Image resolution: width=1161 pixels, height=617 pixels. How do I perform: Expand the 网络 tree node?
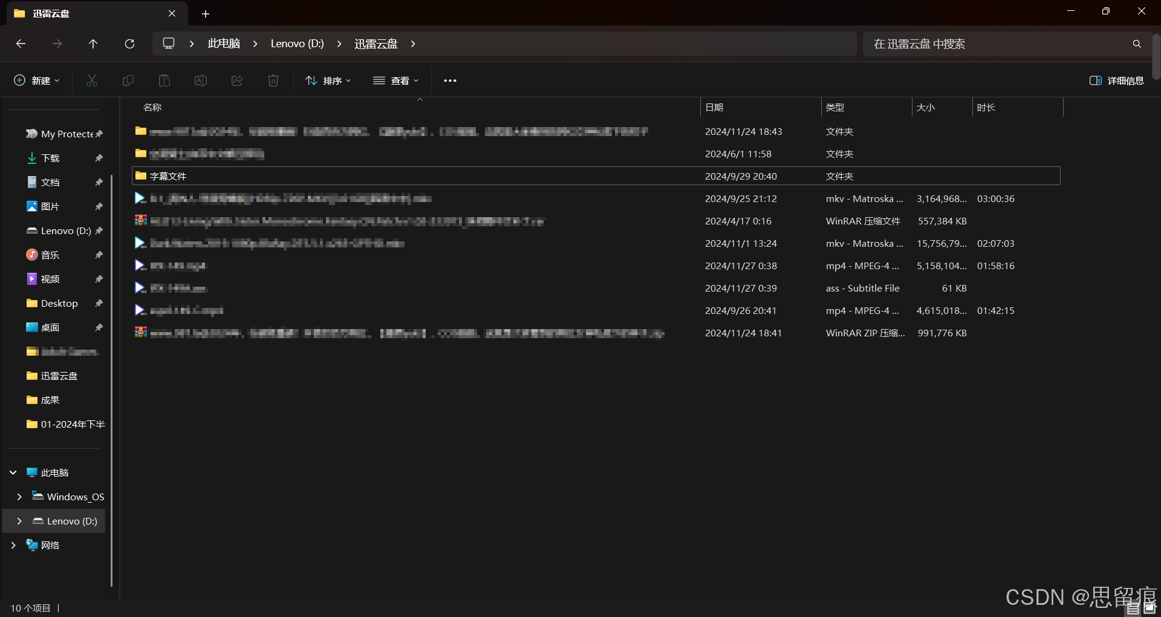click(x=13, y=545)
